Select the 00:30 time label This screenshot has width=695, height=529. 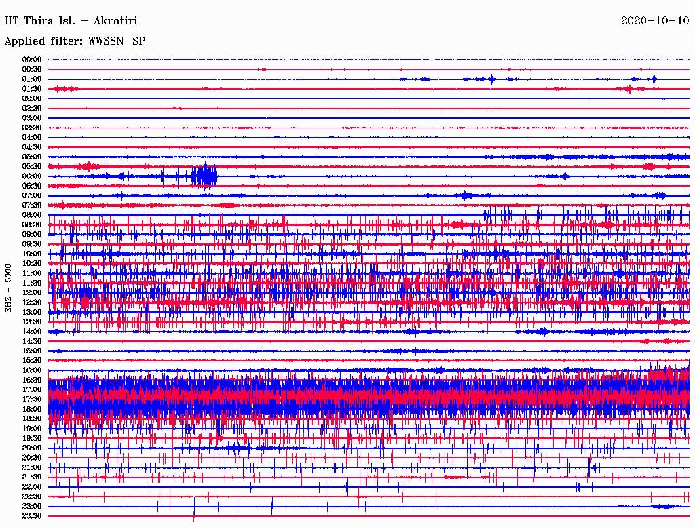(x=31, y=70)
